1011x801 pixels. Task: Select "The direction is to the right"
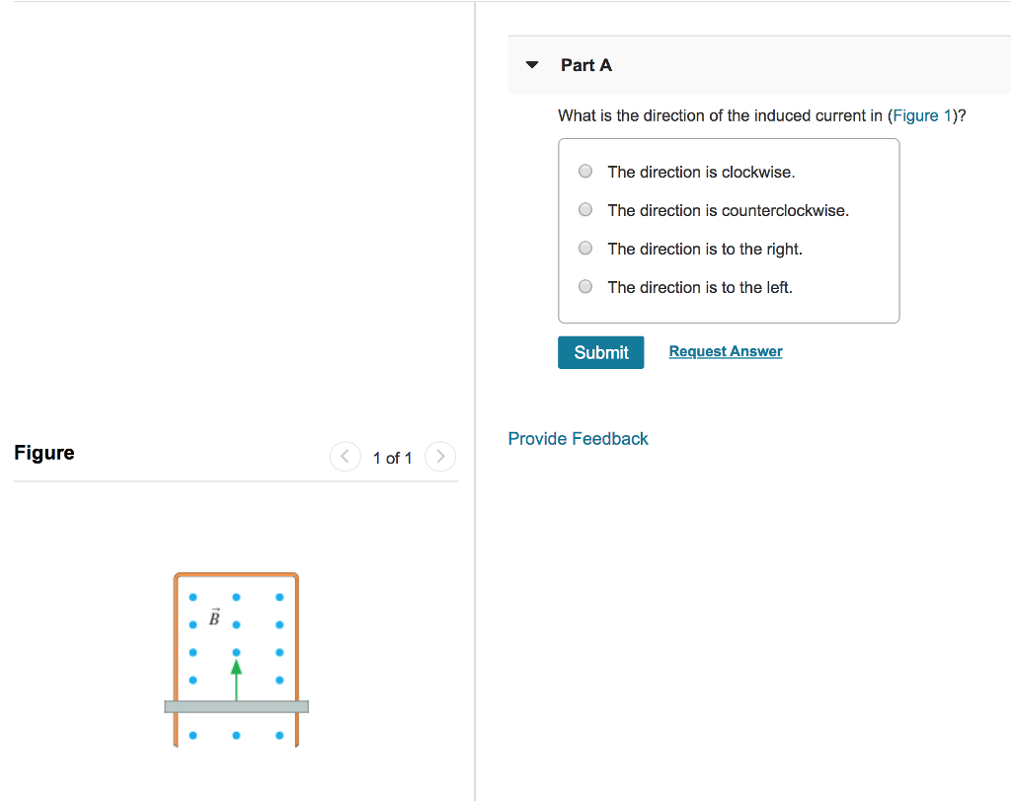tap(584, 248)
